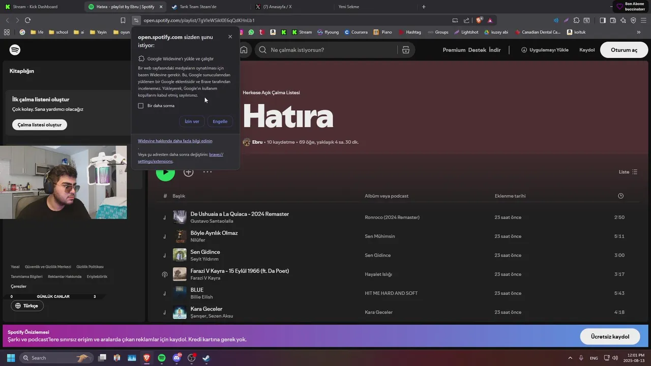Toggle Brave sidebar panel icon
This screenshot has width=651, height=366.
click(603, 20)
